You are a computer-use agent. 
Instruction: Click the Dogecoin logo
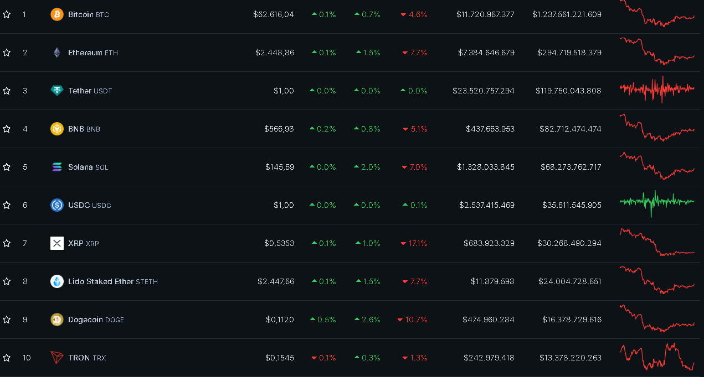57,320
